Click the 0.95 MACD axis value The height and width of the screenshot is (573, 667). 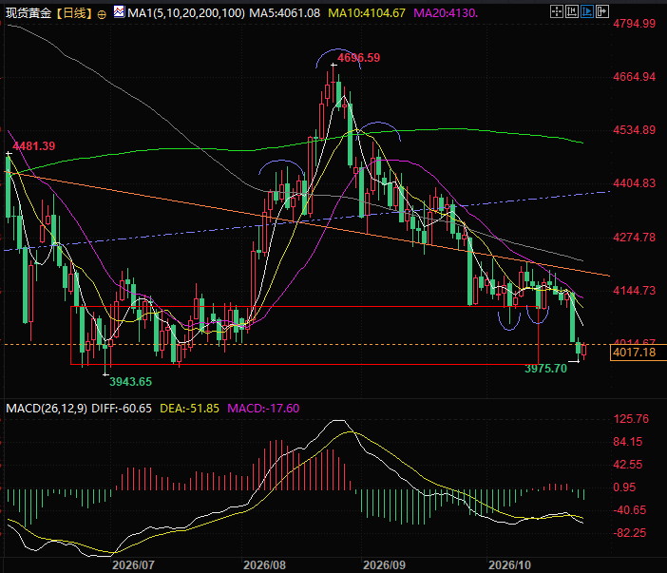[624, 487]
